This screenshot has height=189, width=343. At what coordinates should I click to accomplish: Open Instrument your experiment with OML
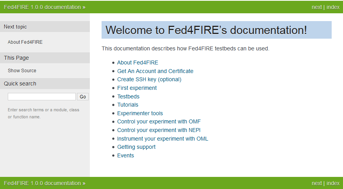click(x=163, y=139)
